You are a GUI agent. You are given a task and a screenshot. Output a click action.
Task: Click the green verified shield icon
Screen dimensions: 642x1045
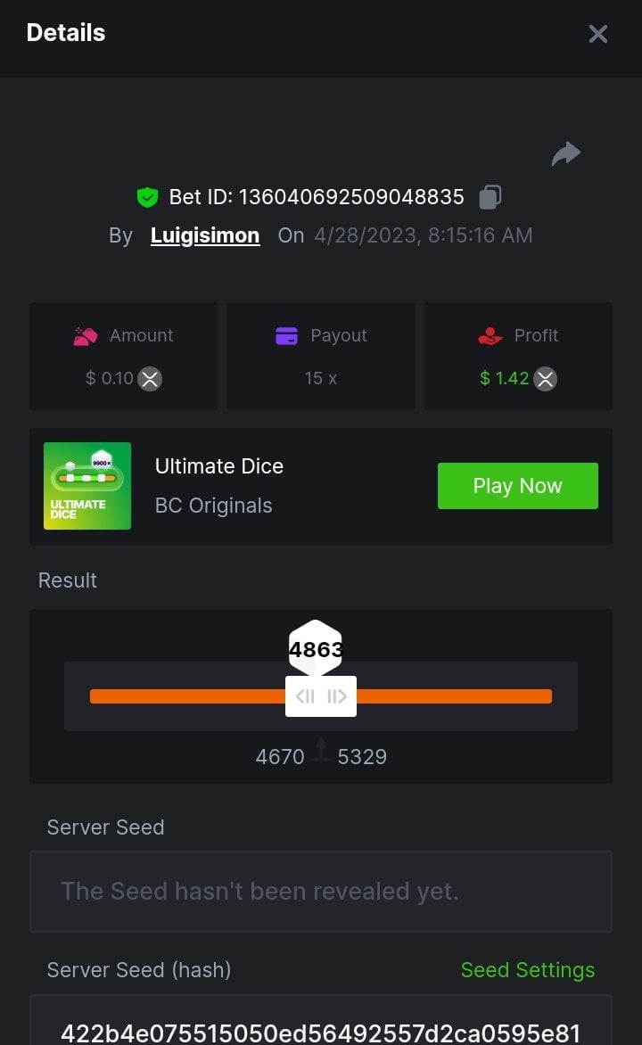(147, 197)
